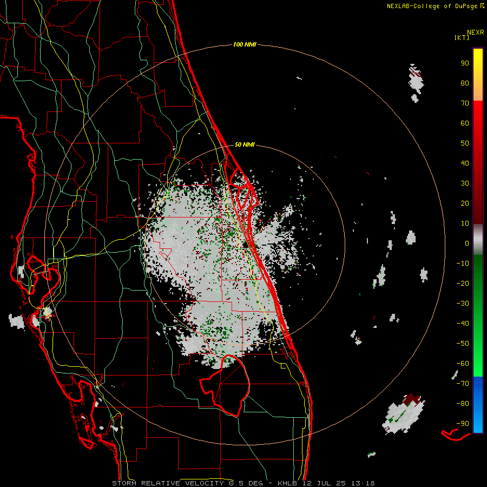Click the -40 value on velocity scale
The image size is (487, 487).
pyautogui.click(x=463, y=324)
